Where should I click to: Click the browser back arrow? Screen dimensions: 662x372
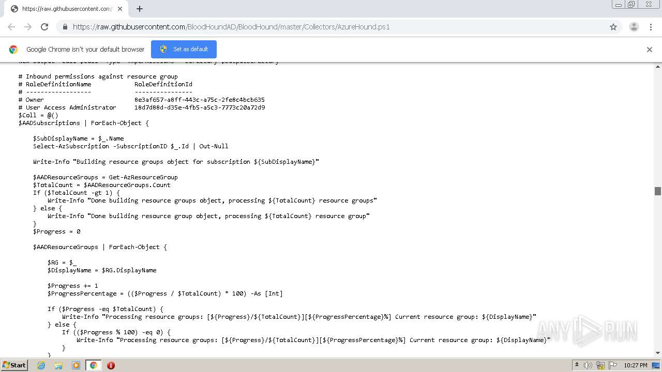click(11, 27)
